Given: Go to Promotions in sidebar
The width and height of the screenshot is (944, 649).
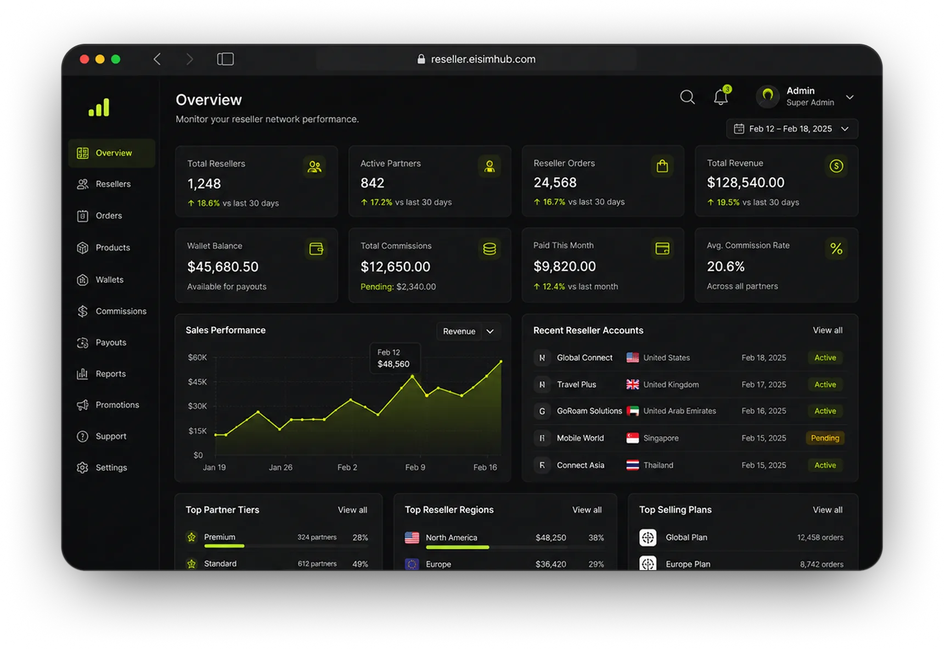Looking at the screenshot, I should click(112, 405).
